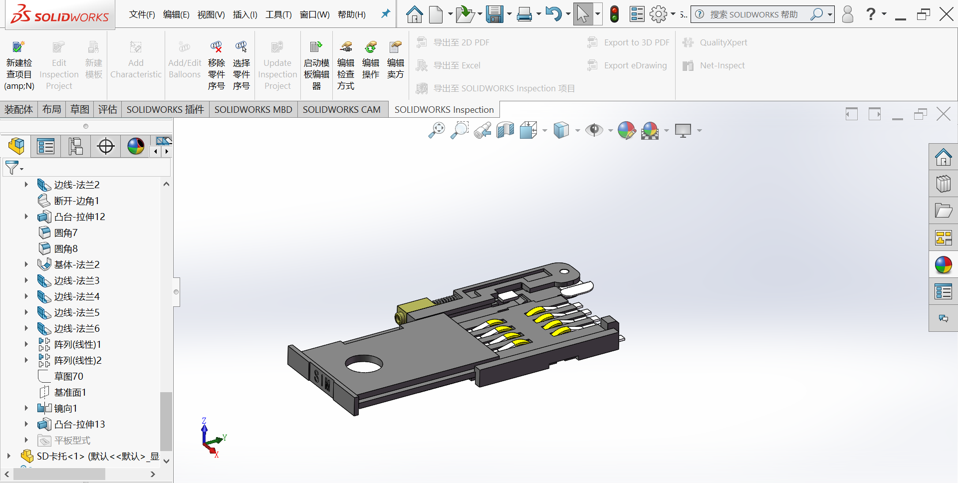The image size is (958, 483).
Task: Click the Rebuild traffic light icon
Action: [615, 14]
